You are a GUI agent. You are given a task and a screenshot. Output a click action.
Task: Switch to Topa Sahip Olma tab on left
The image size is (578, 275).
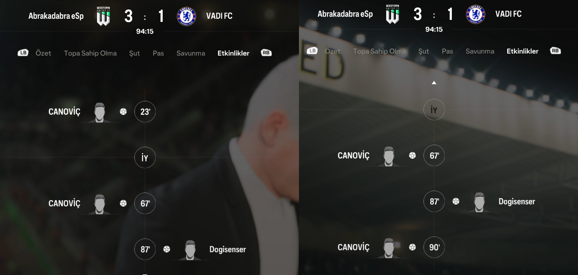pyautogui.click(x=90, y=53)
